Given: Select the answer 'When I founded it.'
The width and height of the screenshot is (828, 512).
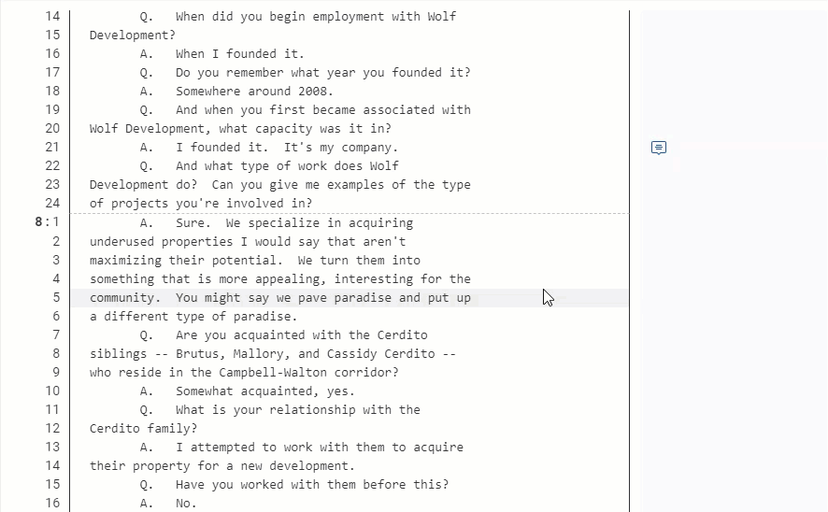Looking at the screenshot, I should (x=239, y=54).
